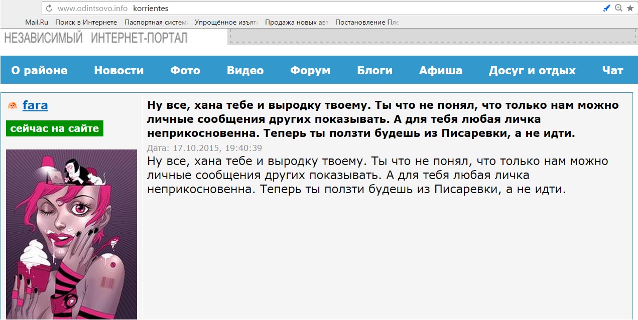
Task: Open the 'Поиск в Интернете' bookmark
Action: point(86,22)
